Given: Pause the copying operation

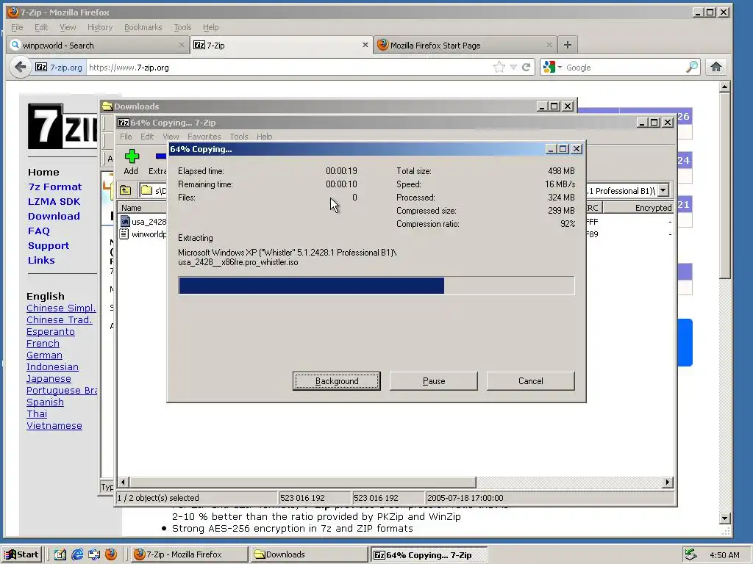Looking at the screenshot, I should [x=434, y=381].
